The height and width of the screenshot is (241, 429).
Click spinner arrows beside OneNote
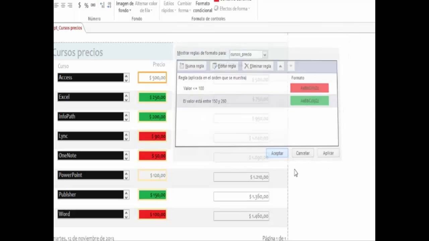[126, 156]
